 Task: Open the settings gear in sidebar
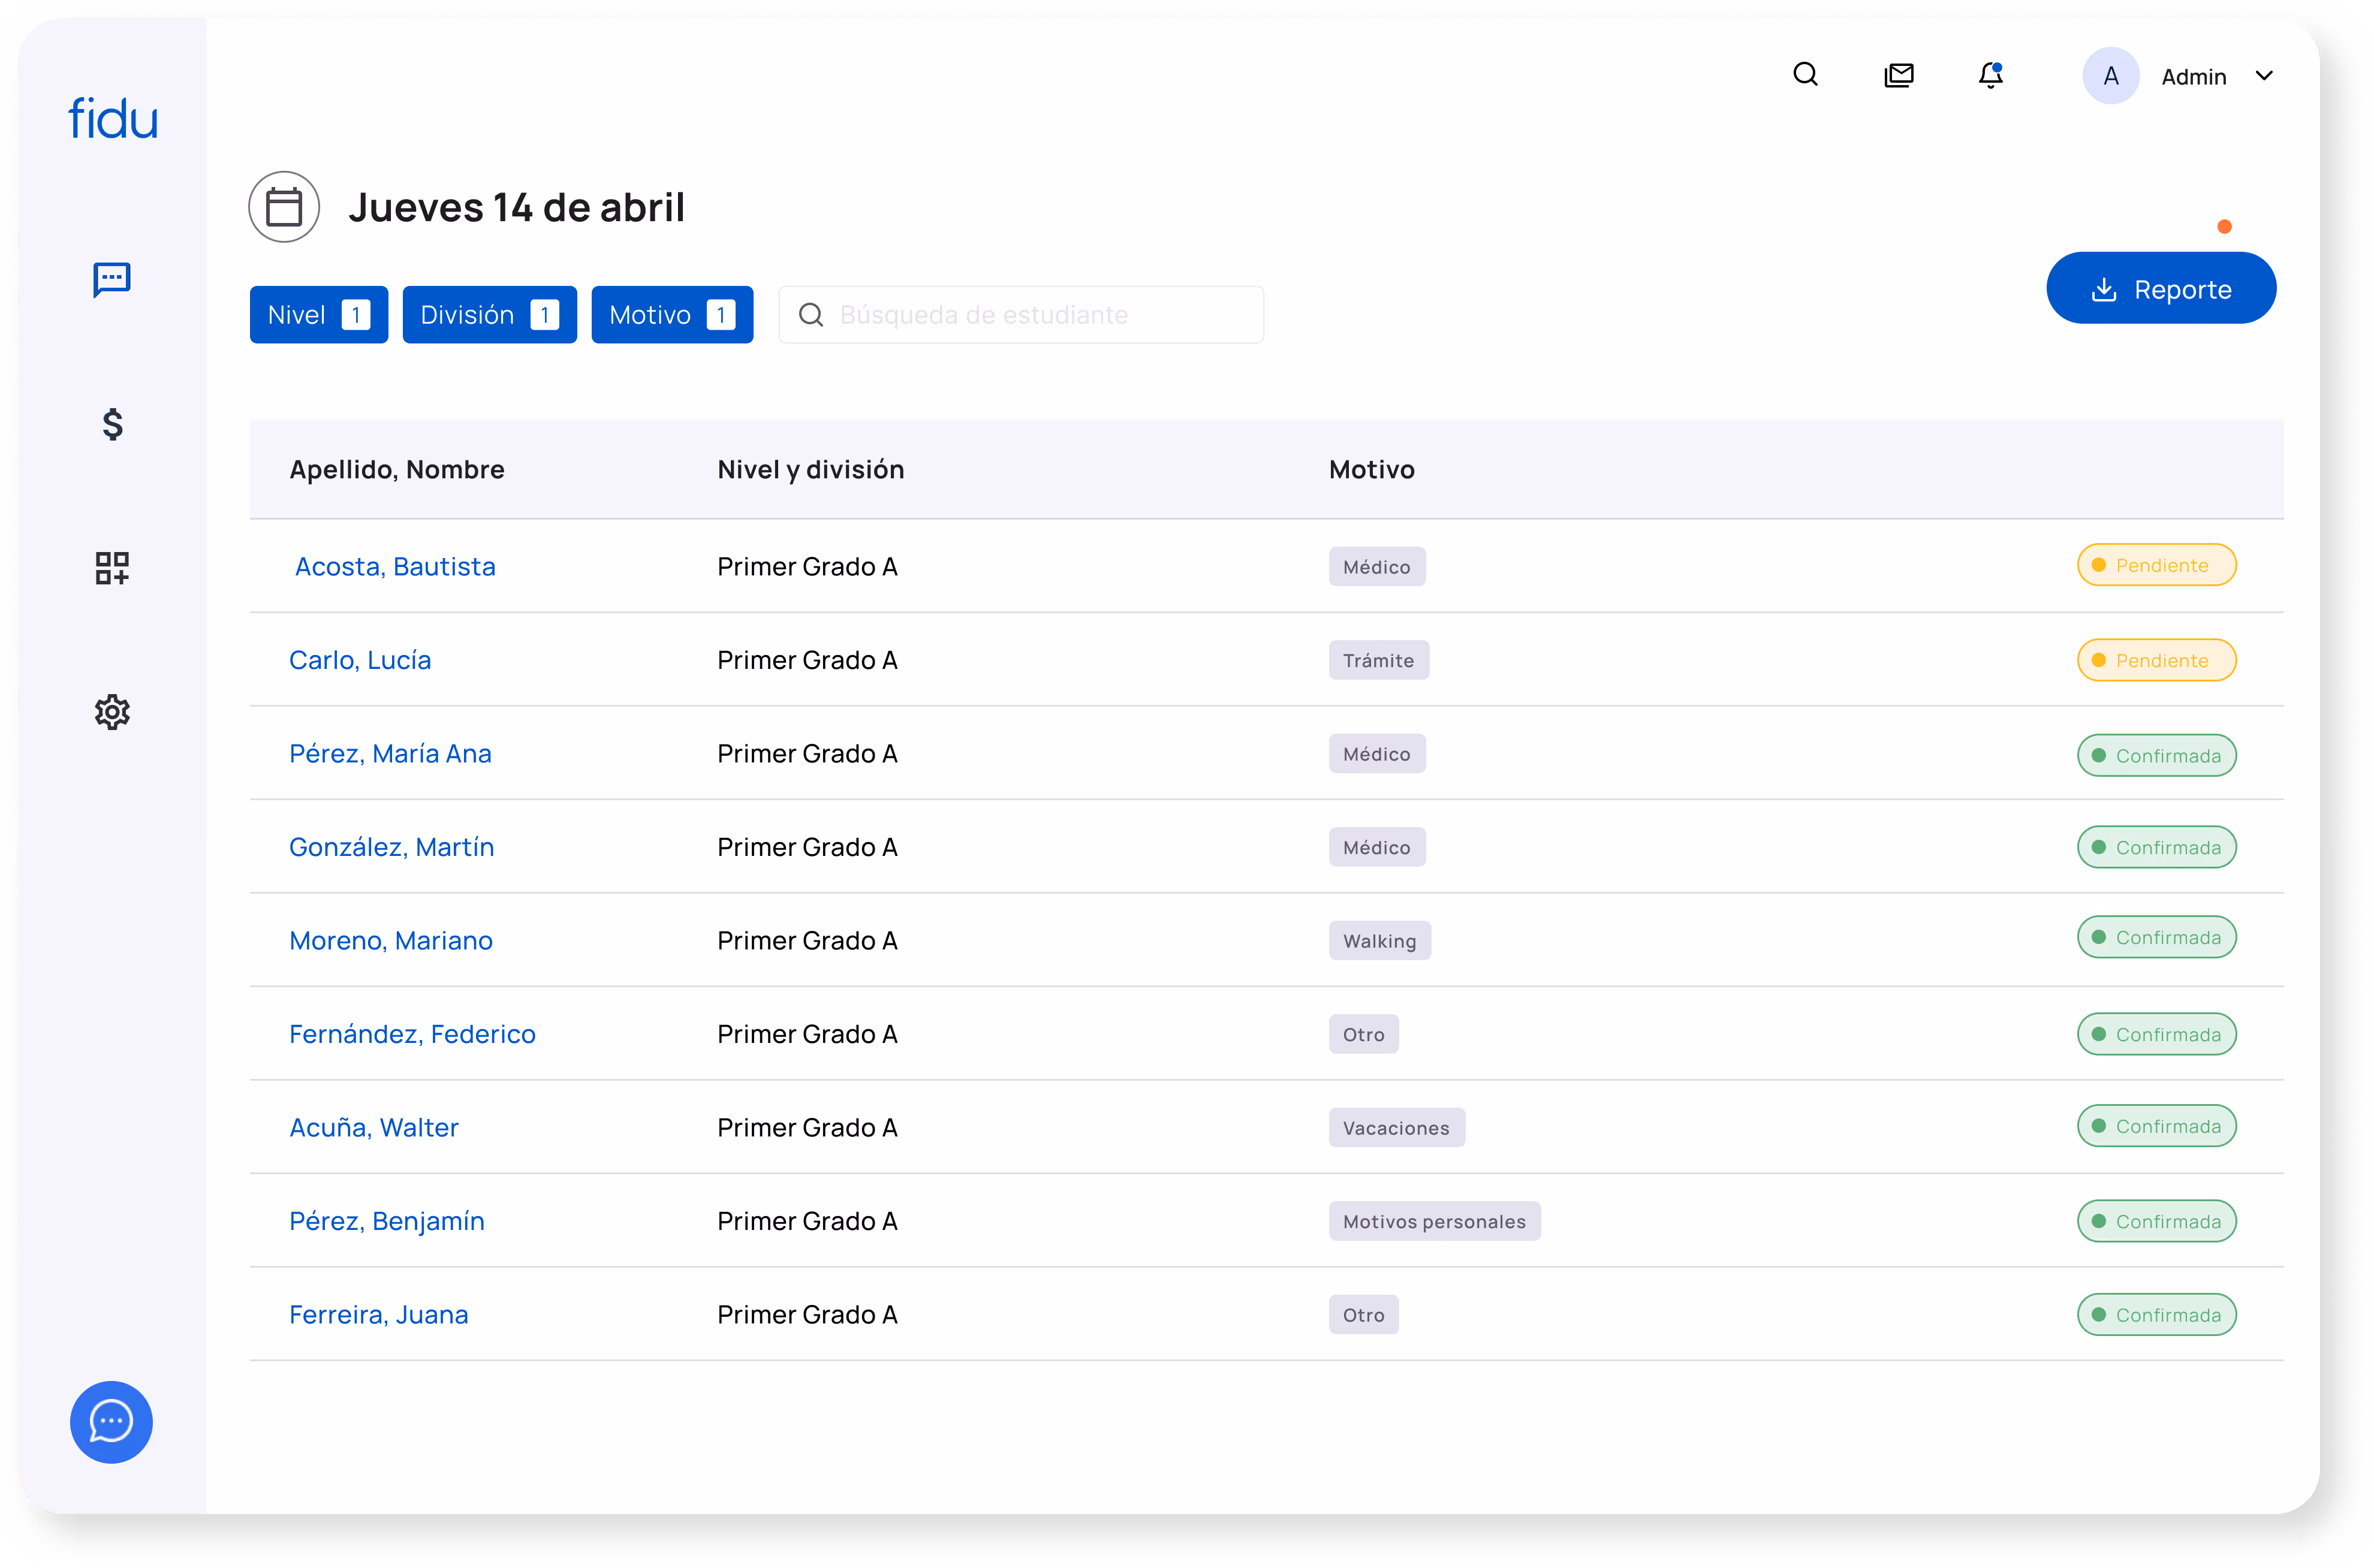point(112,712)
